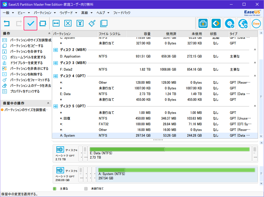Select the 1.00 MB 未割り当て row
This screenshot has height=197, width=264.
click(x=155, y=113)
